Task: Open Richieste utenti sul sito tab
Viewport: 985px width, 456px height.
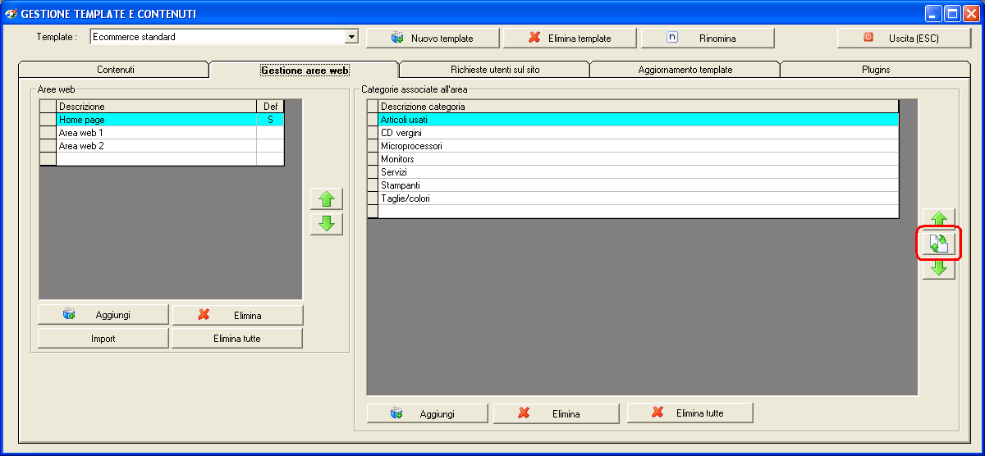Action: click(x=495, y=70)
